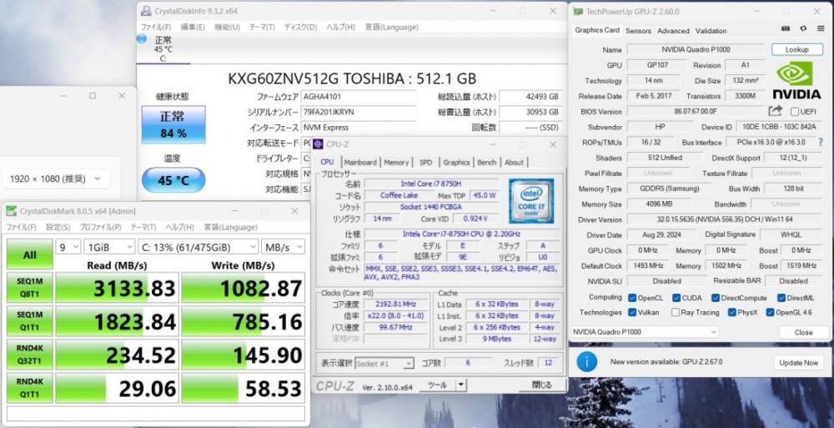Screen dimensions: 834x428
Task: Click the blue info icon in update bar
Action: (586, 362)
